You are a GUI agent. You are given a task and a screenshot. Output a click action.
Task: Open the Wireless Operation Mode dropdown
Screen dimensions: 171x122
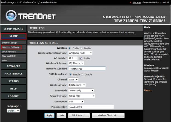80,53
